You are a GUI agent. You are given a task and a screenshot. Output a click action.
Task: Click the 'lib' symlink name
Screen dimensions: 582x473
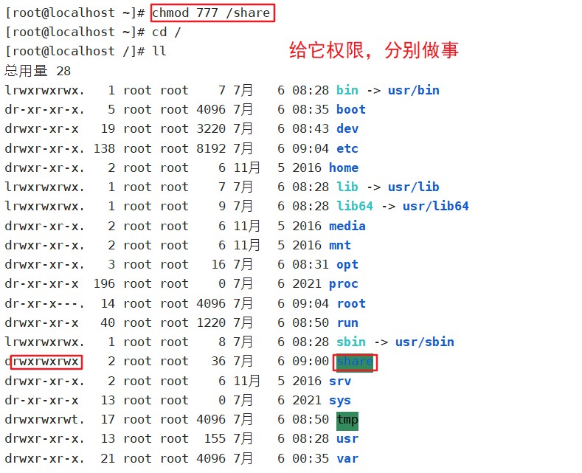tap(347, 187)
